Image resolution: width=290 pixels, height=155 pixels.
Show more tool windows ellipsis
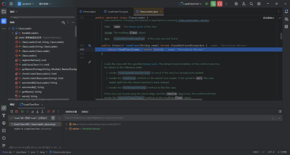tap(4, 29)
